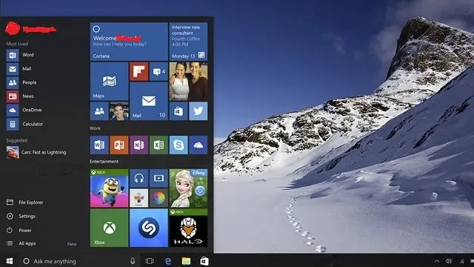The width and height of the screenshot is (474, 267).
Task: Open the green Xbox tile
Action: tap(109, 228)
